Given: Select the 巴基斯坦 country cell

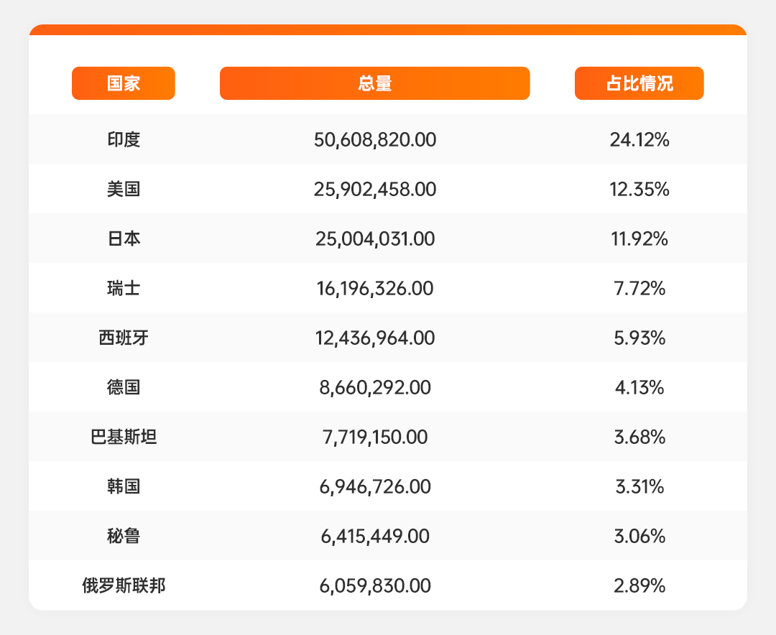Looking at the screenshot, I should [x=123, y=437].
